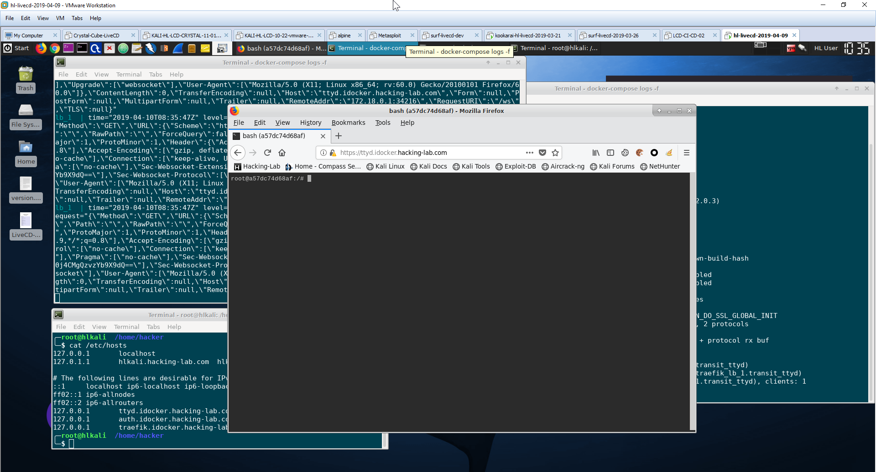
Task: Open Exploit-DB bookmark
Action: [x=516, y=166]
